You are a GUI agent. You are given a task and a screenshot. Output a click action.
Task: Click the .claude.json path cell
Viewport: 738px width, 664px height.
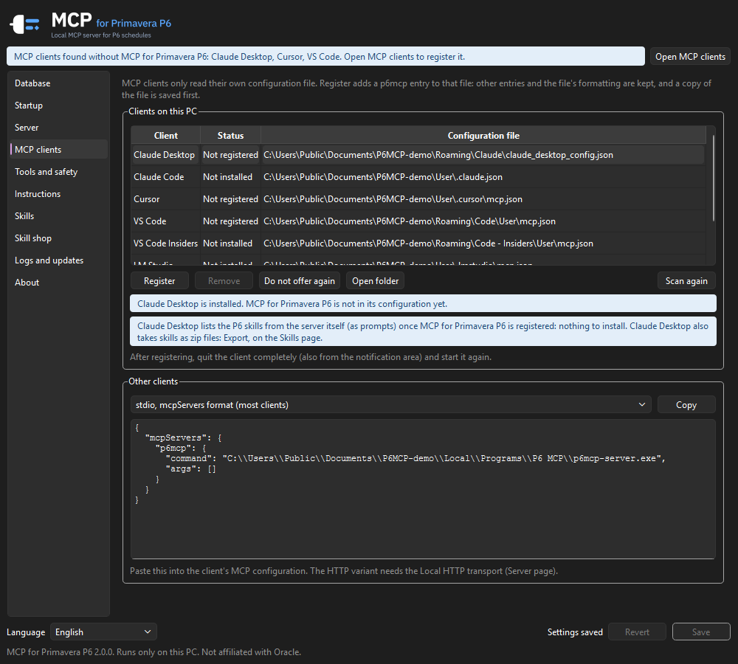tap(483, 177)
